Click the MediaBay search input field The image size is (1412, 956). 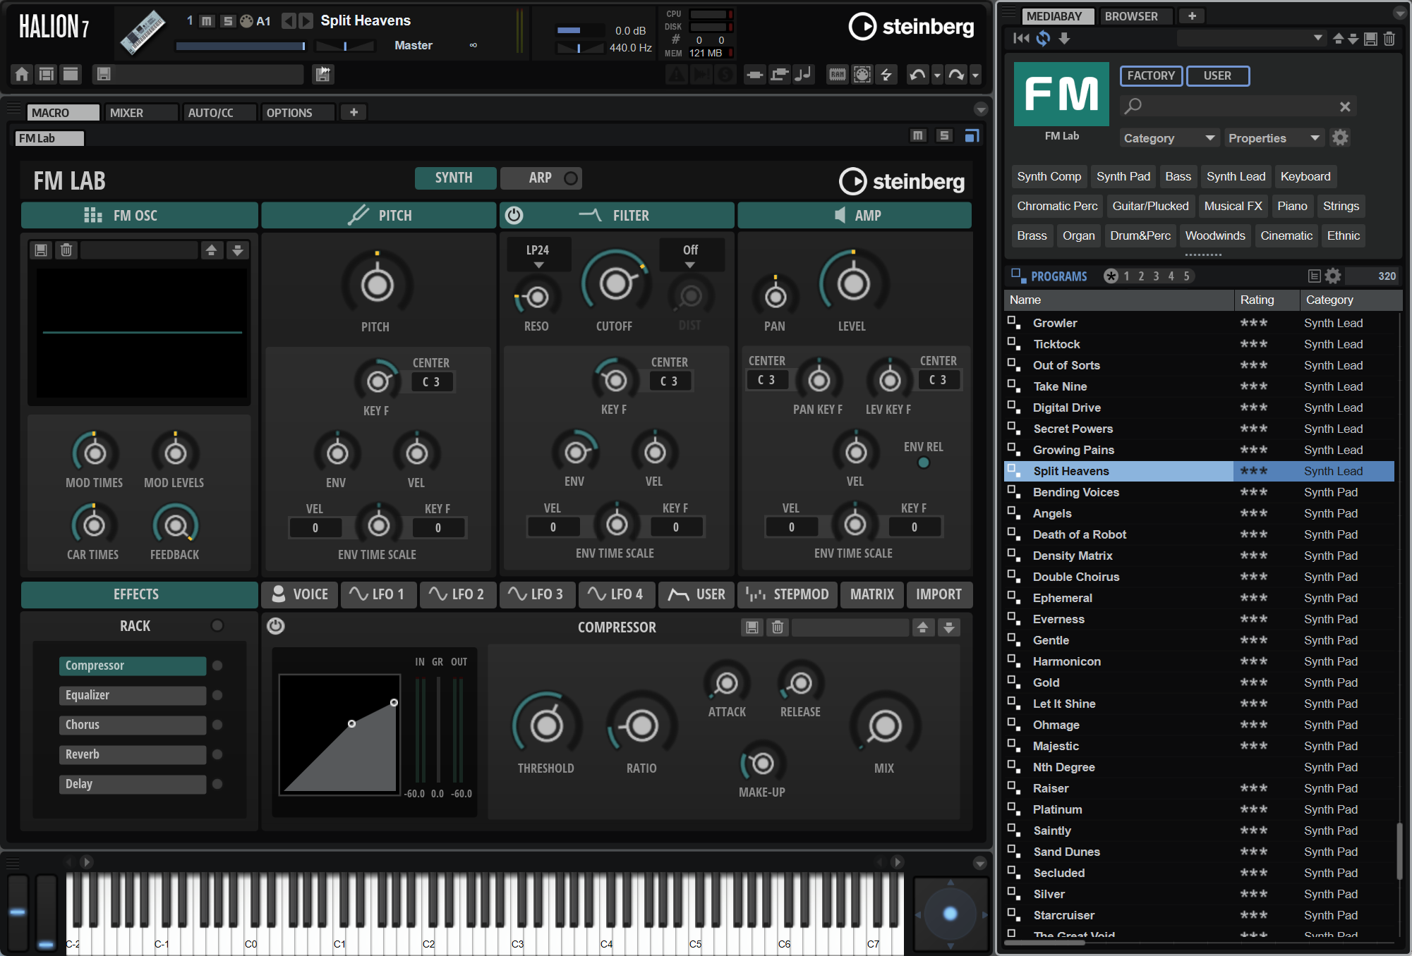coord(1238,106)
